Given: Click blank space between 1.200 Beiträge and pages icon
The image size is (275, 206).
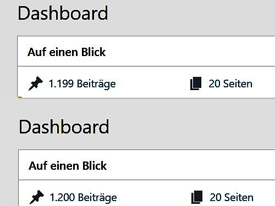Looking at the screenshot, I should [154, 198].
